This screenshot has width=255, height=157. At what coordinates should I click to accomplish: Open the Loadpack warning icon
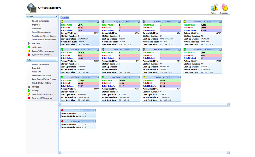coord(224,8)
